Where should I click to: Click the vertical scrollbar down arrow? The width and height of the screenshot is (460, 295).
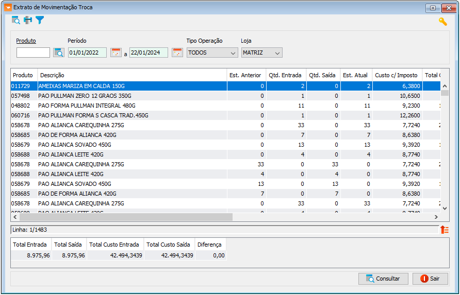445,209
